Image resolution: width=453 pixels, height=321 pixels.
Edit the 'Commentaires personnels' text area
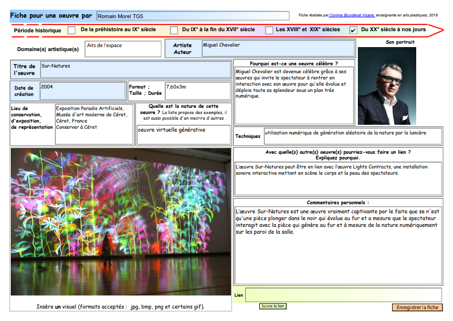click(x=338, y=245)
